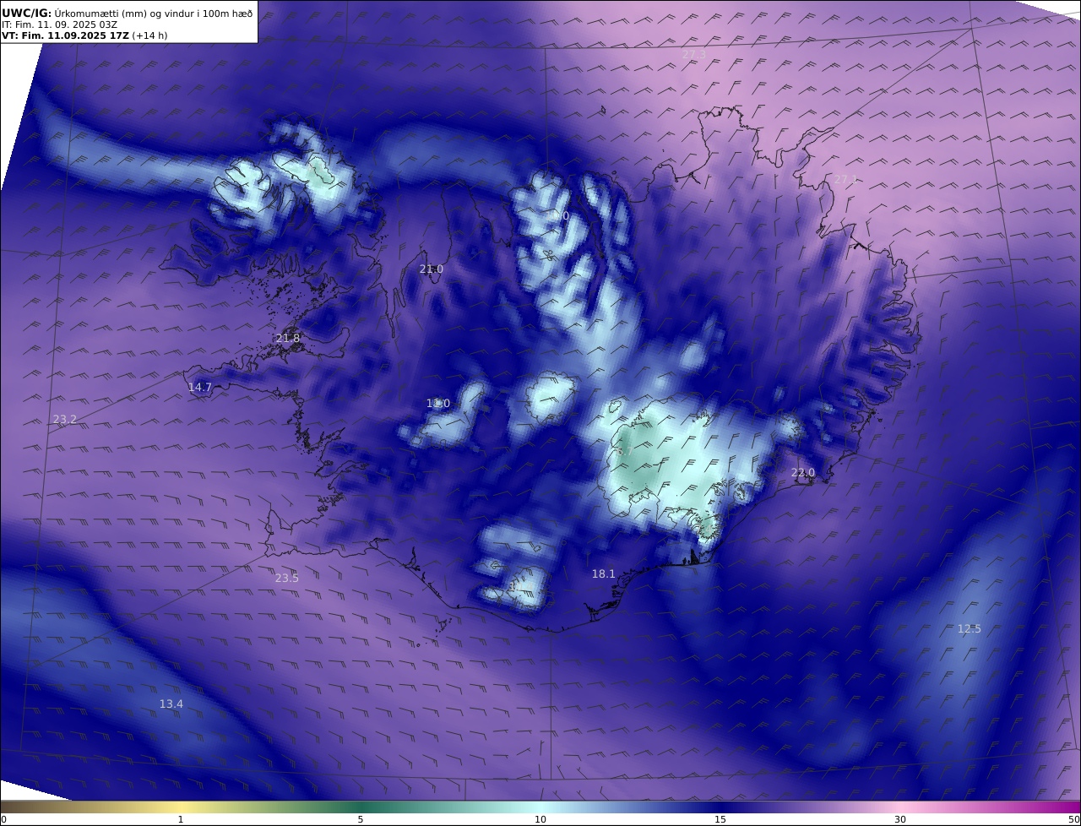Click the initial time line "IT: Fim. 11. 09. 2025 03Z"
This screenshot has height=826, width=1081.
pyautogui.click(x=59, y=24)
